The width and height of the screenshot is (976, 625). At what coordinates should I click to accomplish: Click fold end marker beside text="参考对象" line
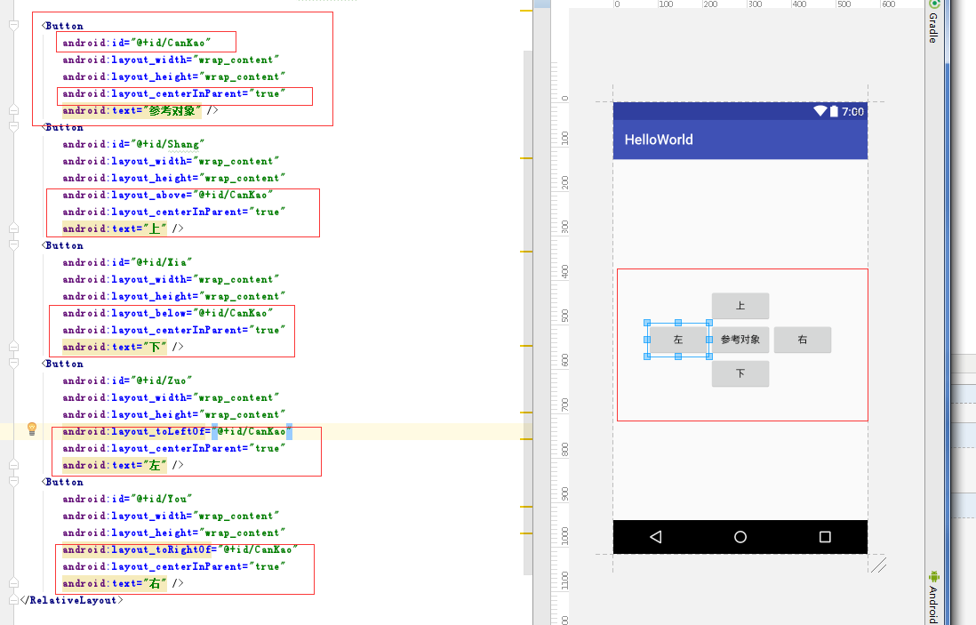[13, 110]
